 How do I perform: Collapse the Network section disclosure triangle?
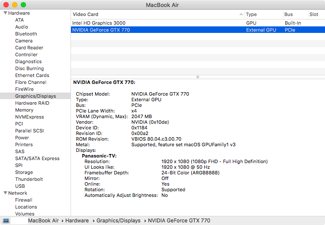(5, 193)
